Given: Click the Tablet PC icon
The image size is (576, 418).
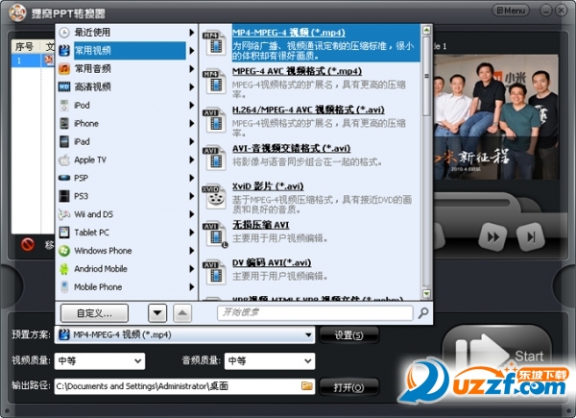Looking at the screenshot, I should (x=64, y=233).
